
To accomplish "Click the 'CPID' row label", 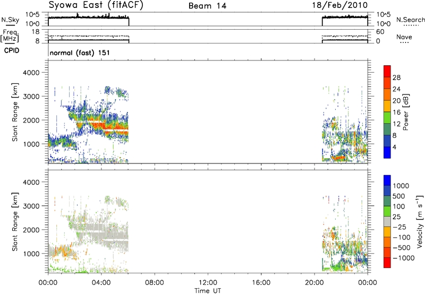I will point(12,50).
